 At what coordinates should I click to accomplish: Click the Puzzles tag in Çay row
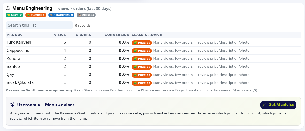coord(142,75)
